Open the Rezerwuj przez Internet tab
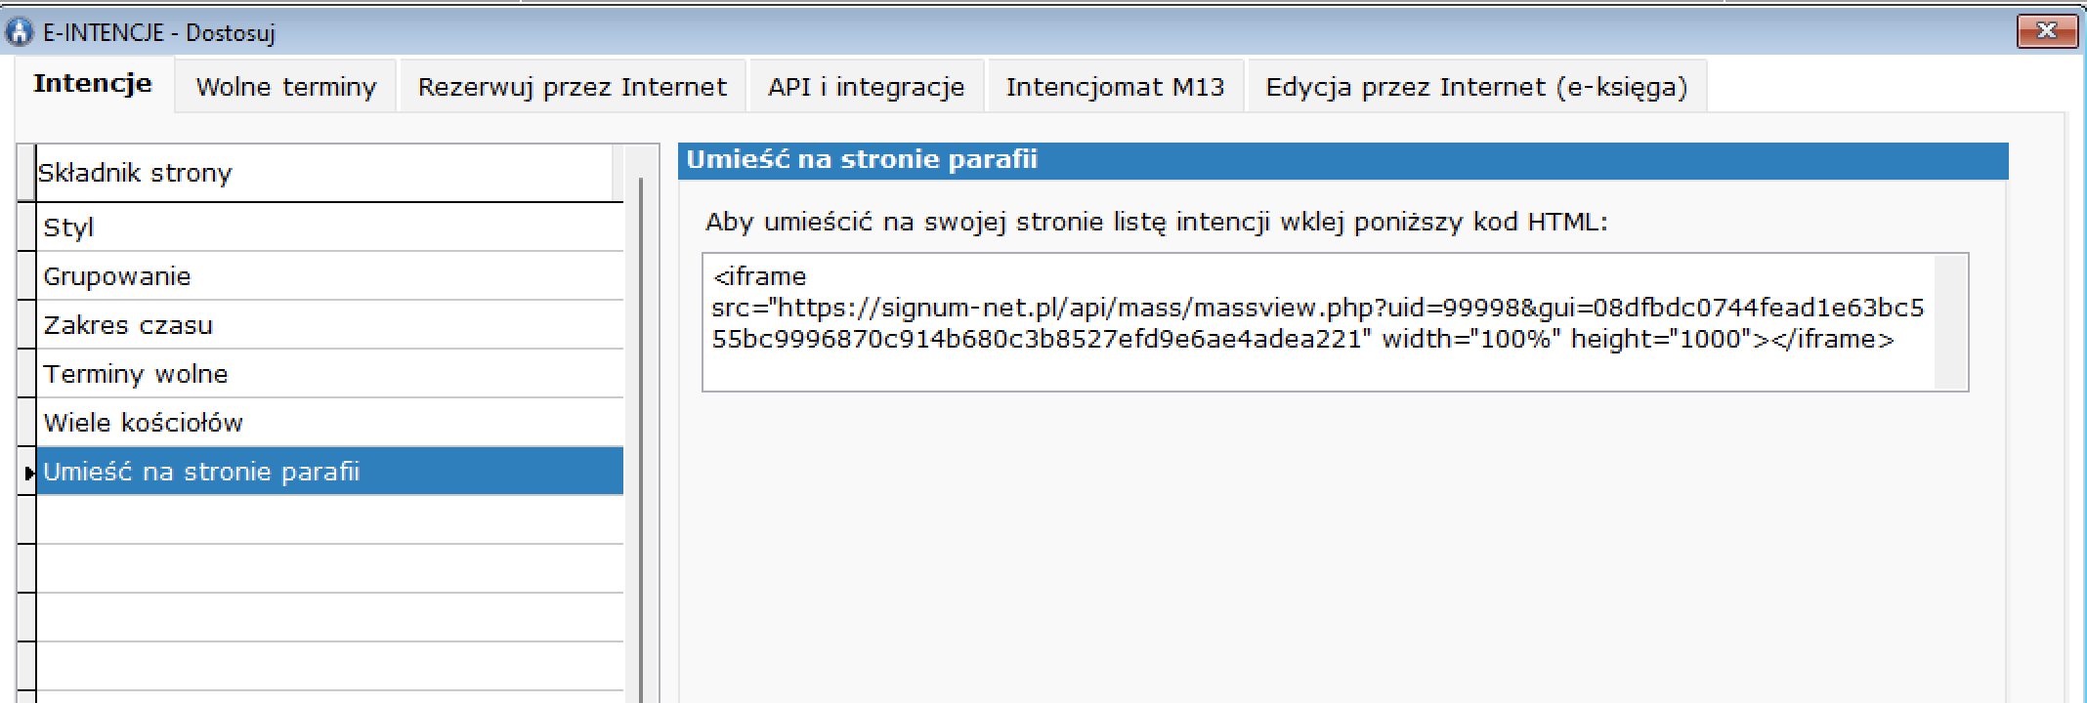This screenshot has height=703, width=2087. (572, 87)
